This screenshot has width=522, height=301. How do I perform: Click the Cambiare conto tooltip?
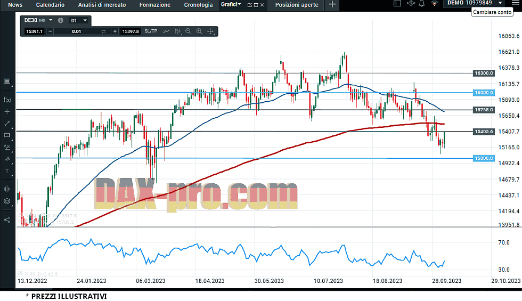coord(492,12)
